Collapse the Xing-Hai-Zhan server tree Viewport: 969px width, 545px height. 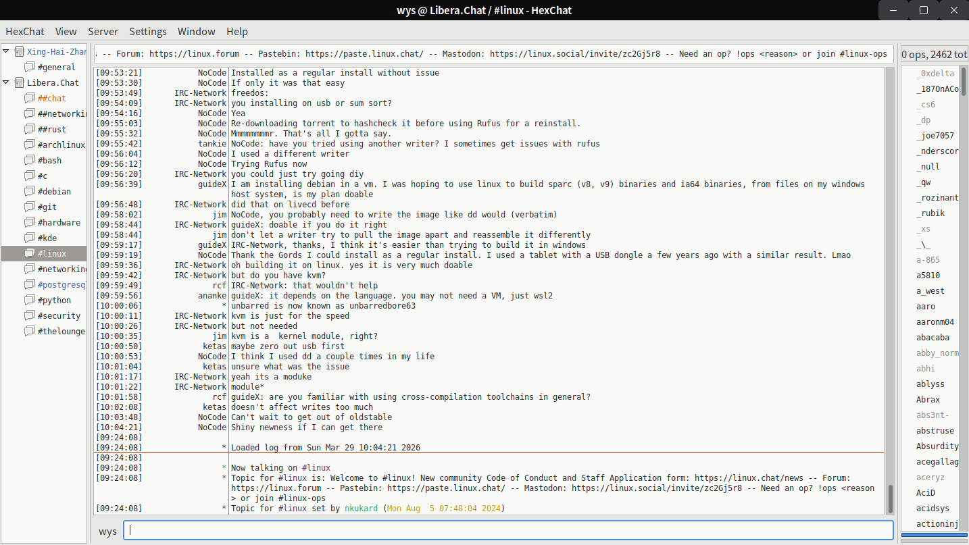7,51
